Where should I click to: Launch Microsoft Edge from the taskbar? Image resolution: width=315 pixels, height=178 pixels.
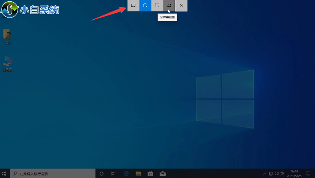126,174
